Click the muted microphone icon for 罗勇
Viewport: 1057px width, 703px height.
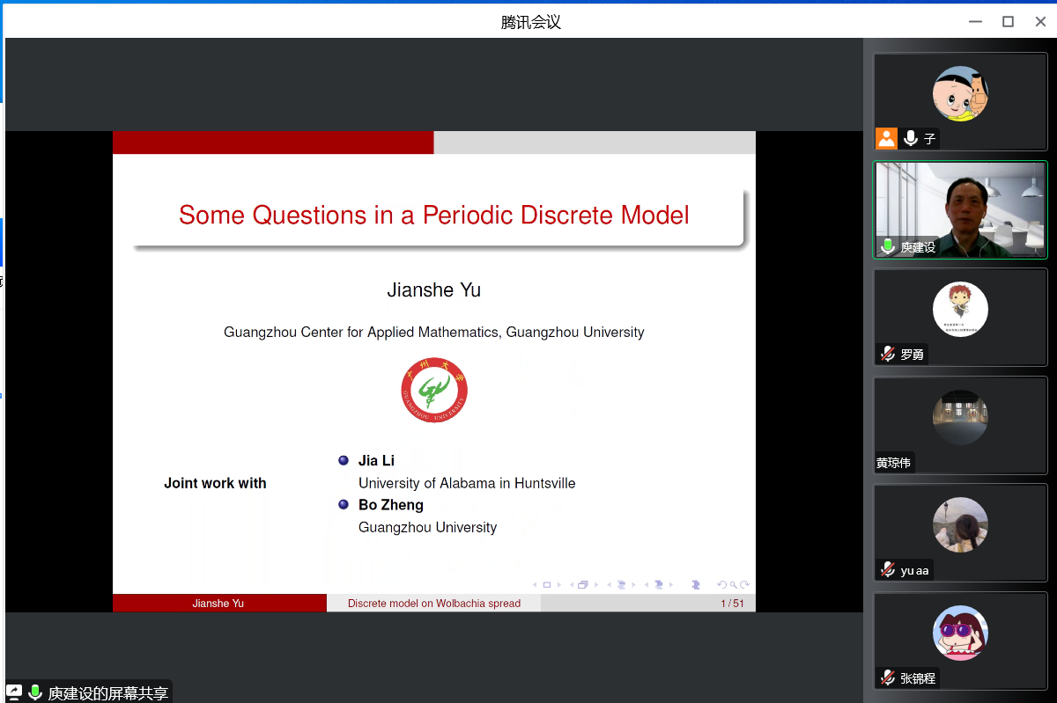(888, 354)
